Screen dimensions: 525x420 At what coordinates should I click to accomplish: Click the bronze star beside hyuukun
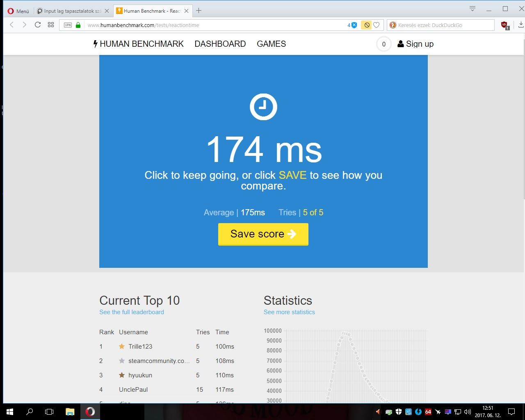122,375
